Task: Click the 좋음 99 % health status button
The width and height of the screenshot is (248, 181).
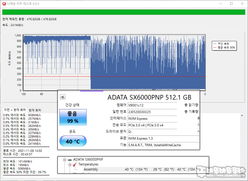Action: 73,117
